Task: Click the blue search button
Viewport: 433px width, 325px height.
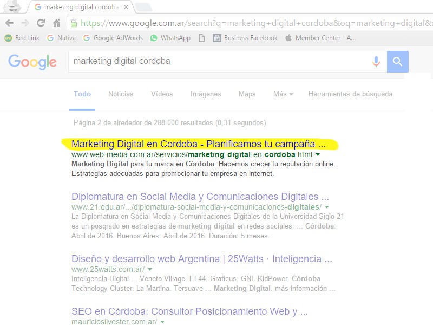Action: [x=398, y=62]
